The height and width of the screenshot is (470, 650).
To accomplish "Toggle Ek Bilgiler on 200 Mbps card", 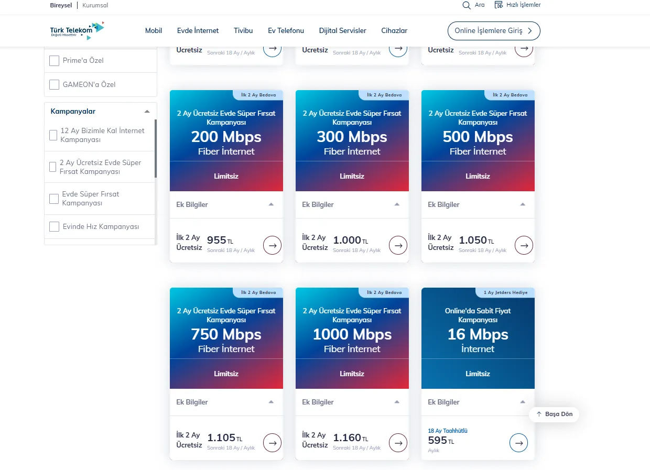I will tap(226, 204).
